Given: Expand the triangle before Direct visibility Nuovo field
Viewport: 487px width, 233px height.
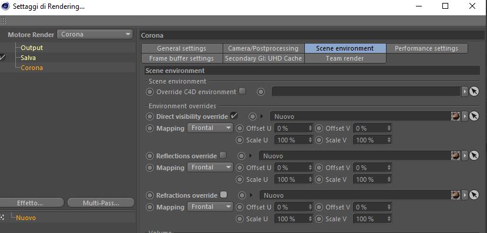Looking at the screenshot, I should 261,116.
